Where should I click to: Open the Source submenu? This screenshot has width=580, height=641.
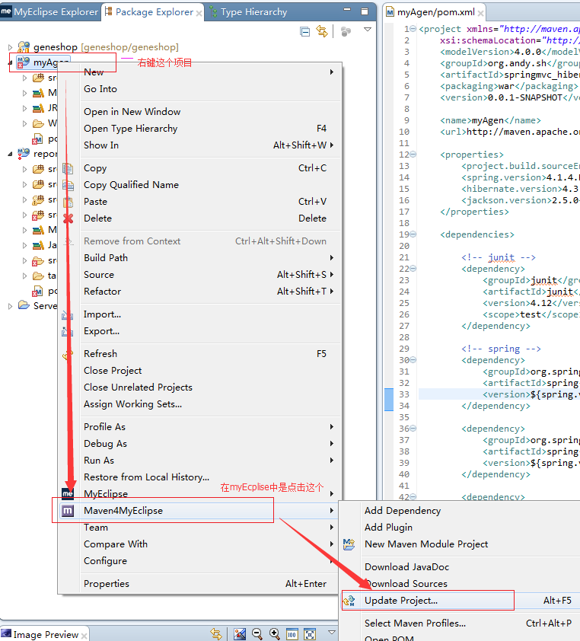click(209, 275)
